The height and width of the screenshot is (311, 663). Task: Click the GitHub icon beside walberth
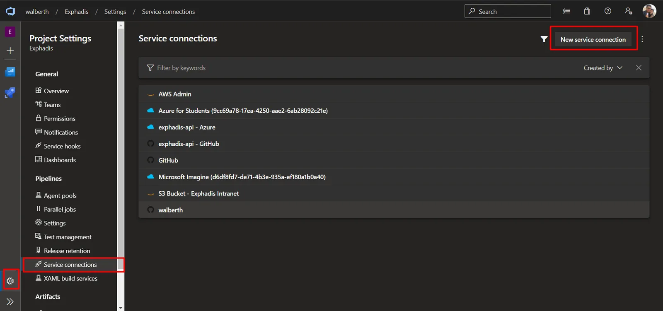(x=150, y=210)
